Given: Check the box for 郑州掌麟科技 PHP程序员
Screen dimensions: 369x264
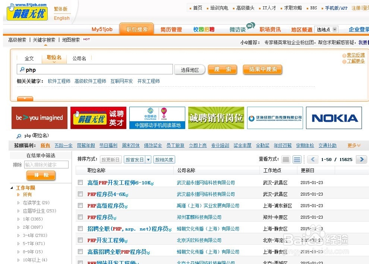Looking at the screenshot, I should point(81,217).
